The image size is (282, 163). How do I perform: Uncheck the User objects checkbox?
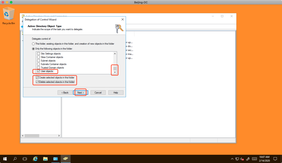39,71
